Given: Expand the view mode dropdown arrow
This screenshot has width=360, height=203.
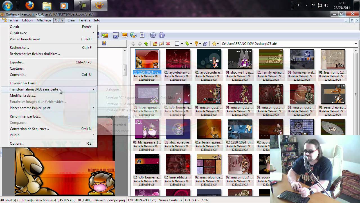Looking at the screenshot, I should (182, 44).
